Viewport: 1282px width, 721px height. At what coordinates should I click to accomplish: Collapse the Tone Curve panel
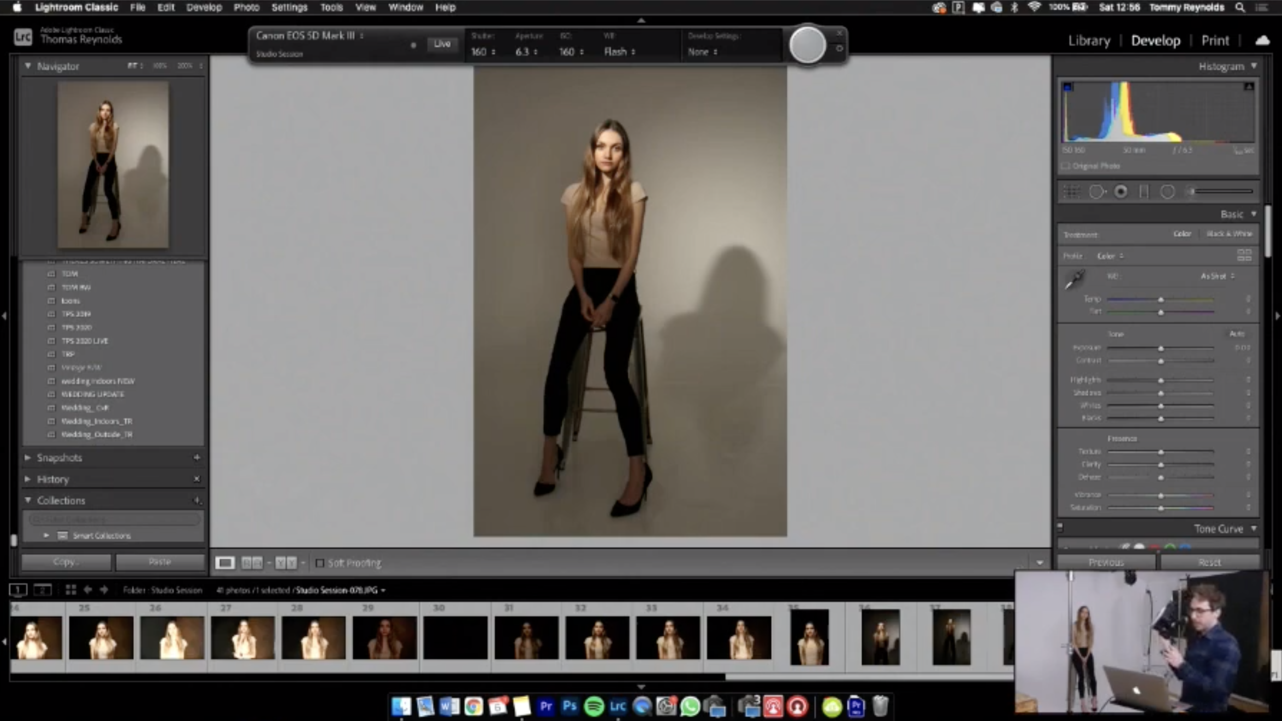[x=1254, y=529]
